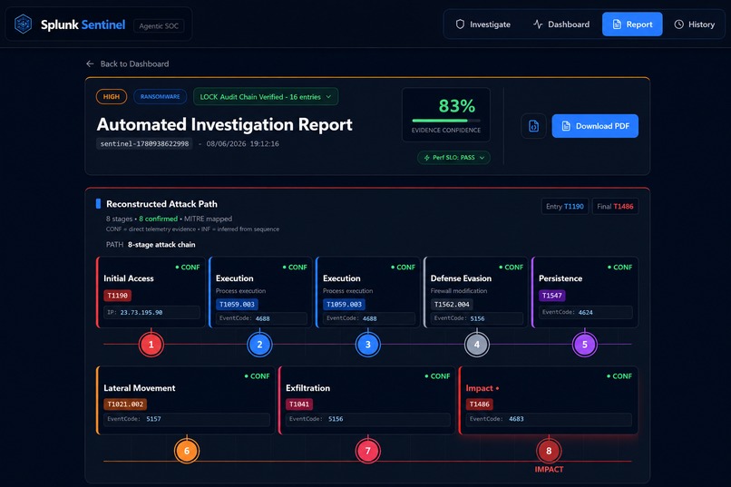Click the back arrow icon
731x487 pixels.
click(90, 63)
